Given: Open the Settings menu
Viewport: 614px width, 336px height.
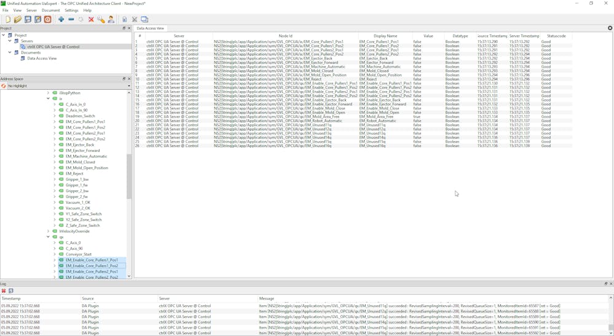Looking at the screenshot, I should coord(71,10).
